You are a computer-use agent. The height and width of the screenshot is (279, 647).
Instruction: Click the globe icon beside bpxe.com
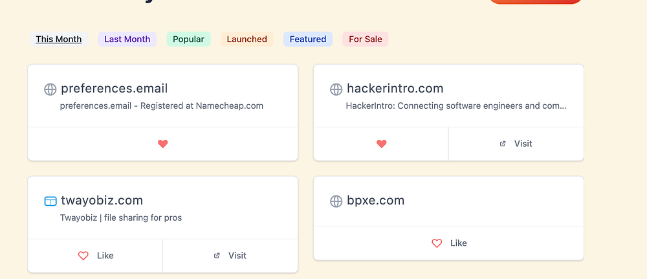point(336,201)
